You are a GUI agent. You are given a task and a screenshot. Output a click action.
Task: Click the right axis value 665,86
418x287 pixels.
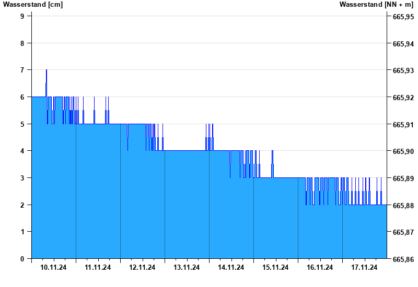(x=403, y=259)
